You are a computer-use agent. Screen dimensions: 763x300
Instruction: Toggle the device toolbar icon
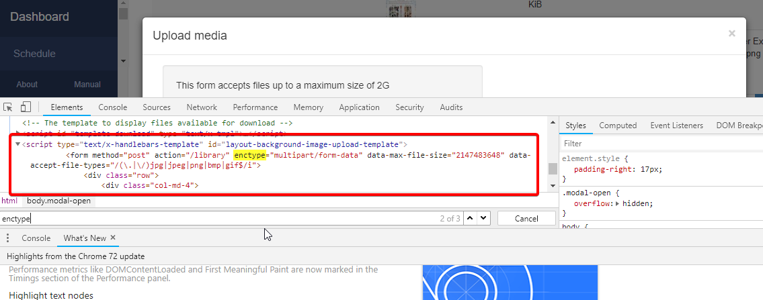26,107
